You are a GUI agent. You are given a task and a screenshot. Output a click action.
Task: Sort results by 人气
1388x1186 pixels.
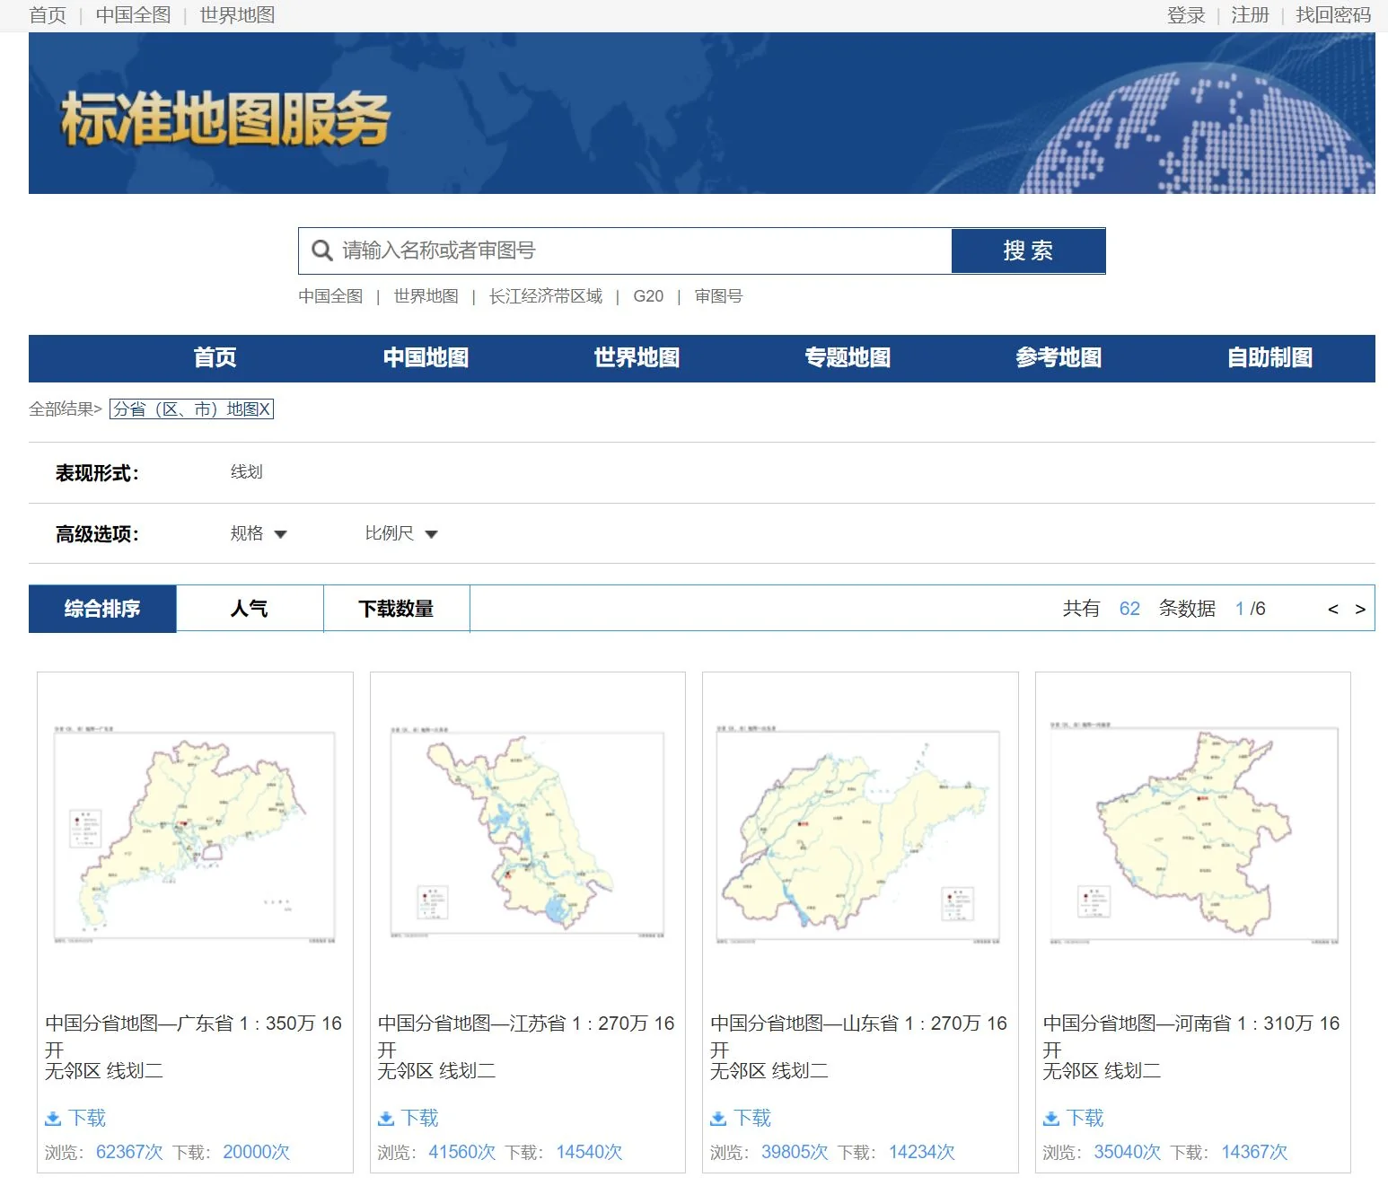tap(250, 609)
